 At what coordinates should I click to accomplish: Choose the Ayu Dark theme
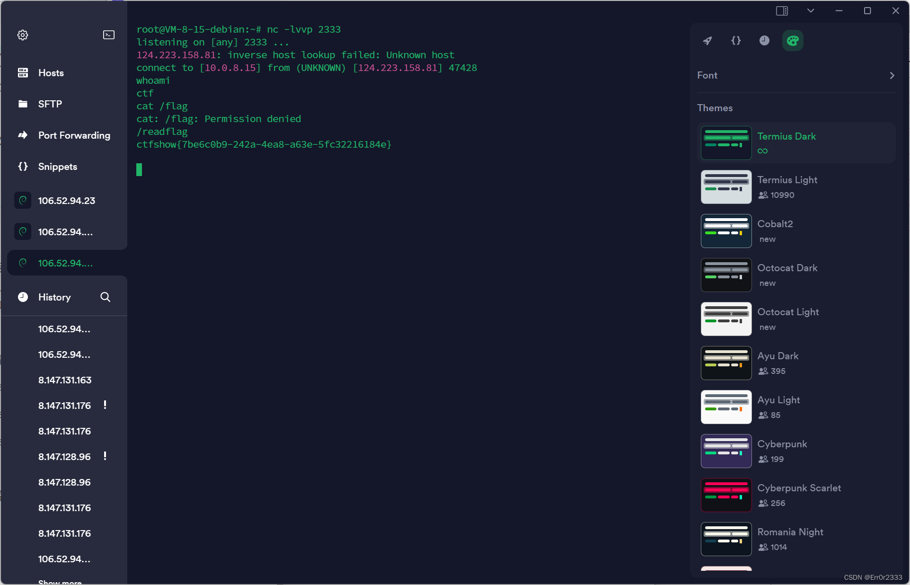click(725, 363)
